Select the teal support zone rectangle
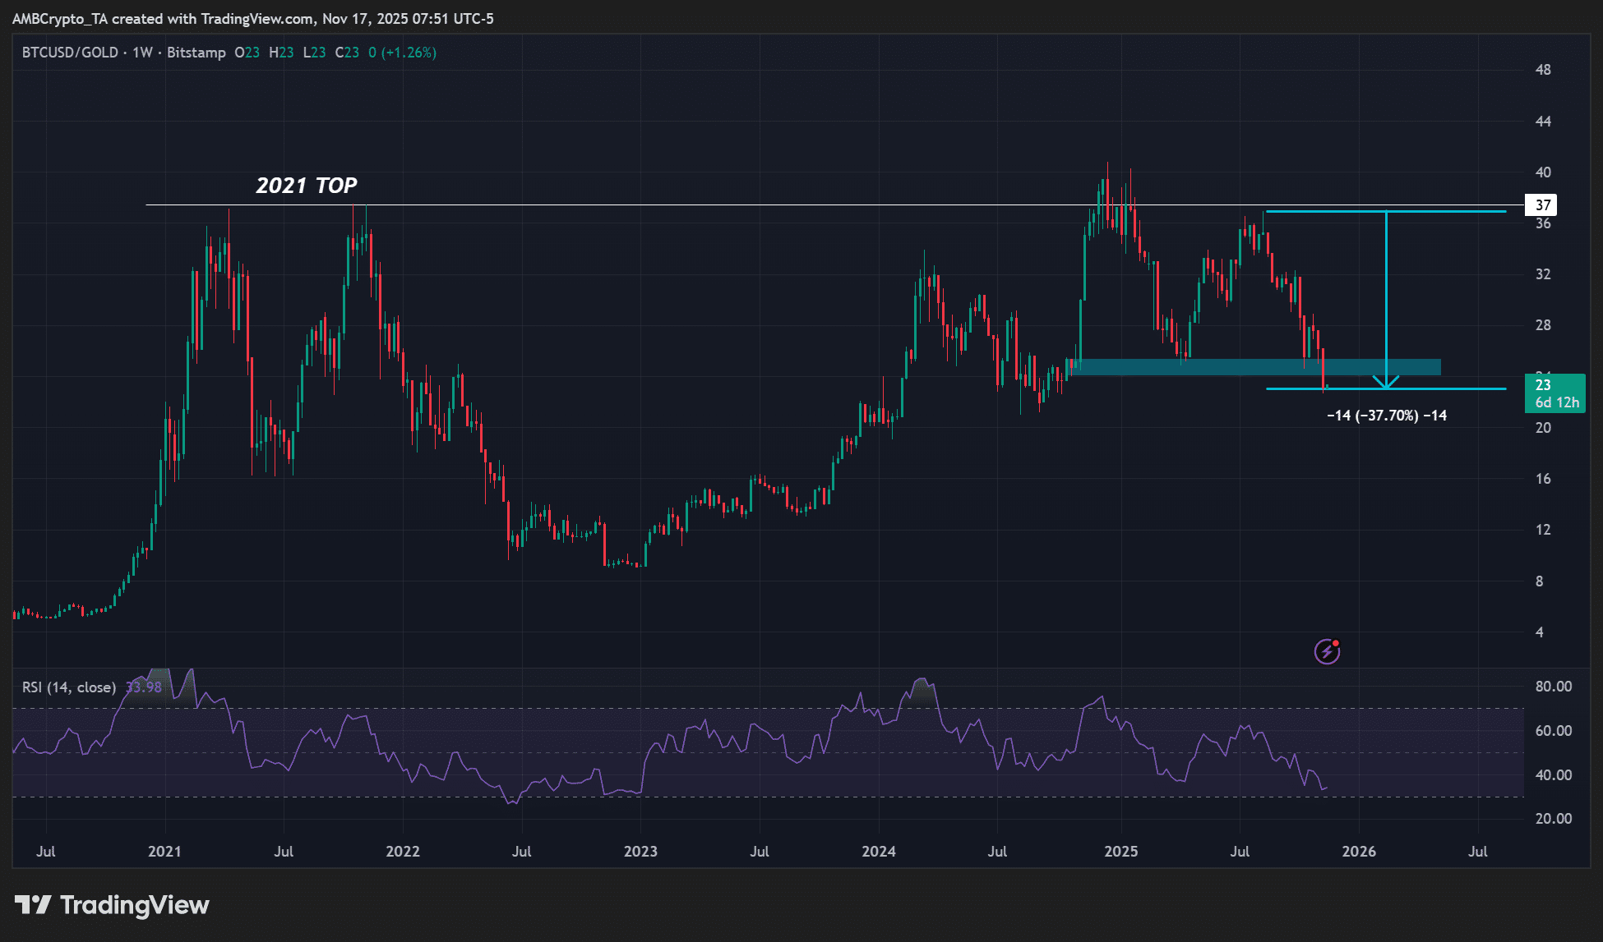 point(1217,367)
